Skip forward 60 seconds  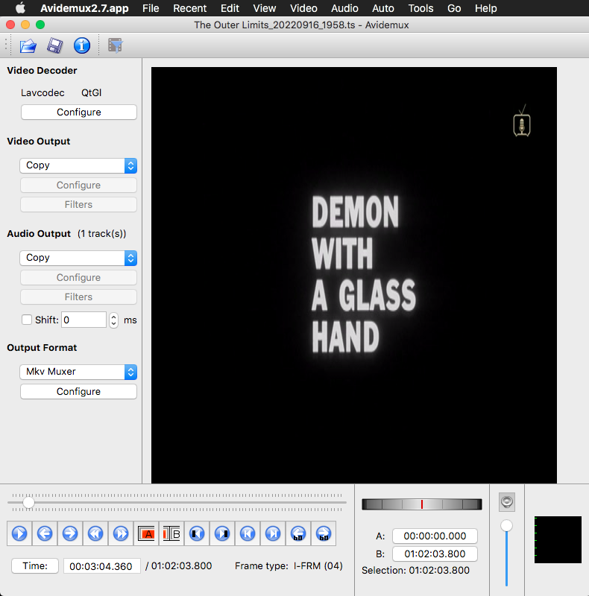coord(324,533)
